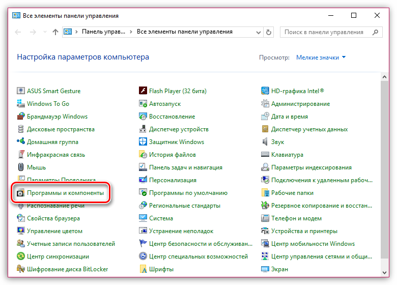Click the Flash Player (32 бита) icon
This screenshot has height=285, width=397.
pos(143,91)
